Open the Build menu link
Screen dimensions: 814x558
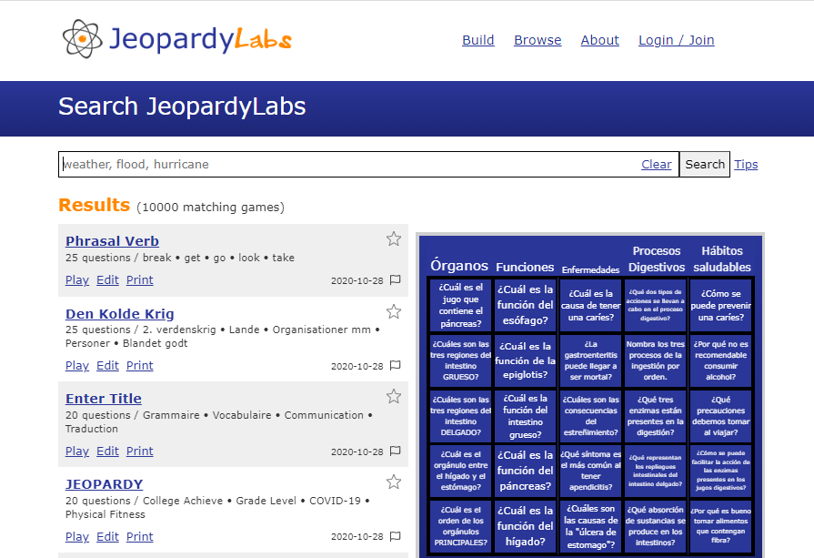[x=478, y=40]
